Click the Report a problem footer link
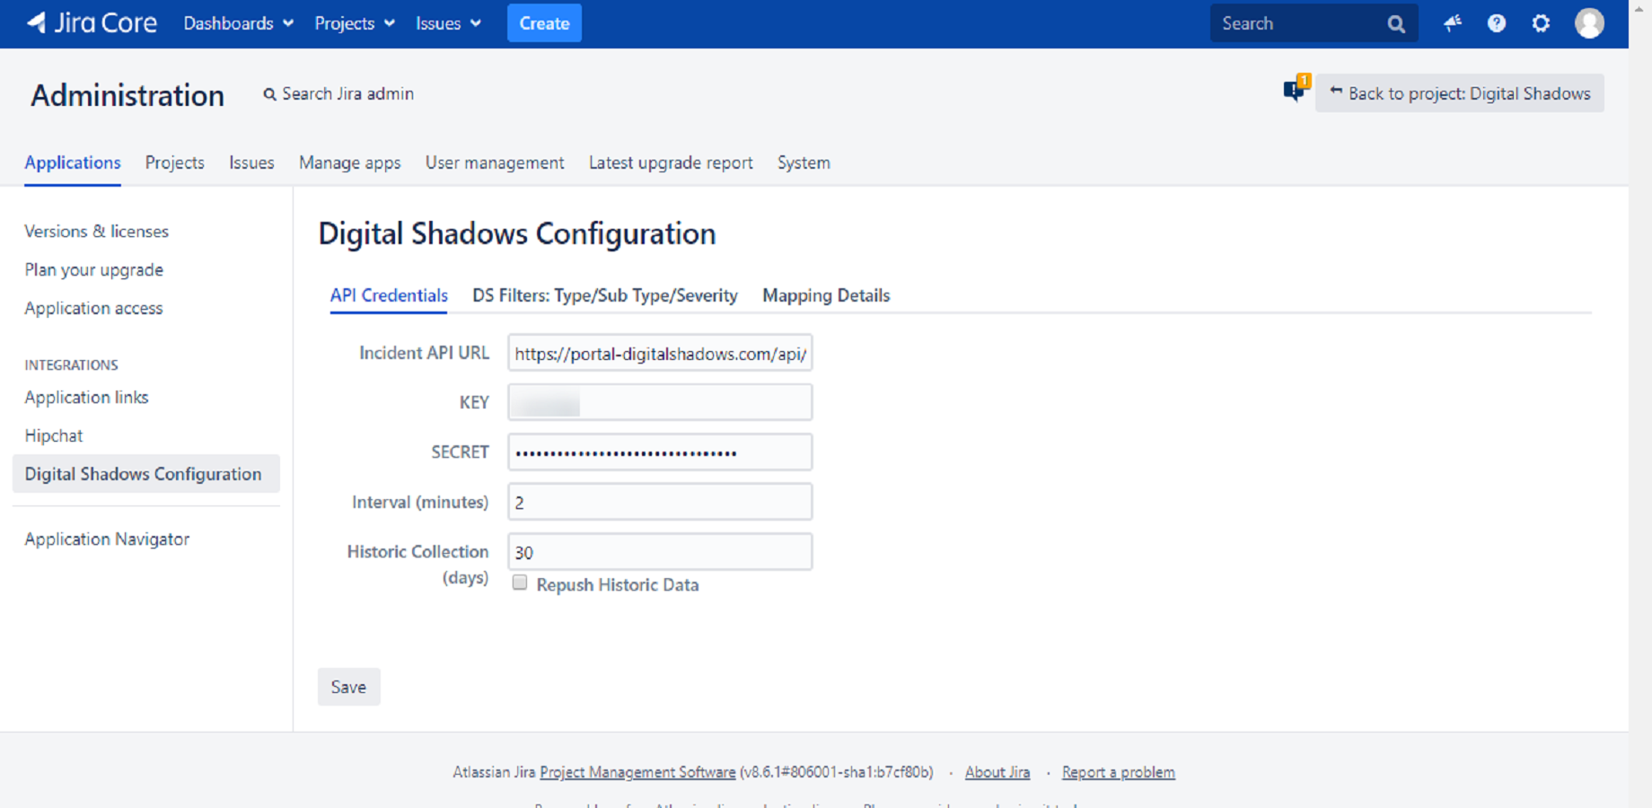The width and height of the screenshot is (1652, 808). (1119, 772)
